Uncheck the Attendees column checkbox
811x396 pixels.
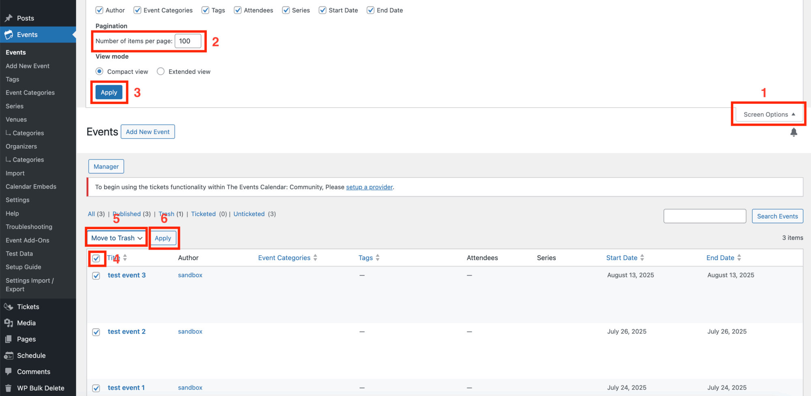(x=238, y=10)
